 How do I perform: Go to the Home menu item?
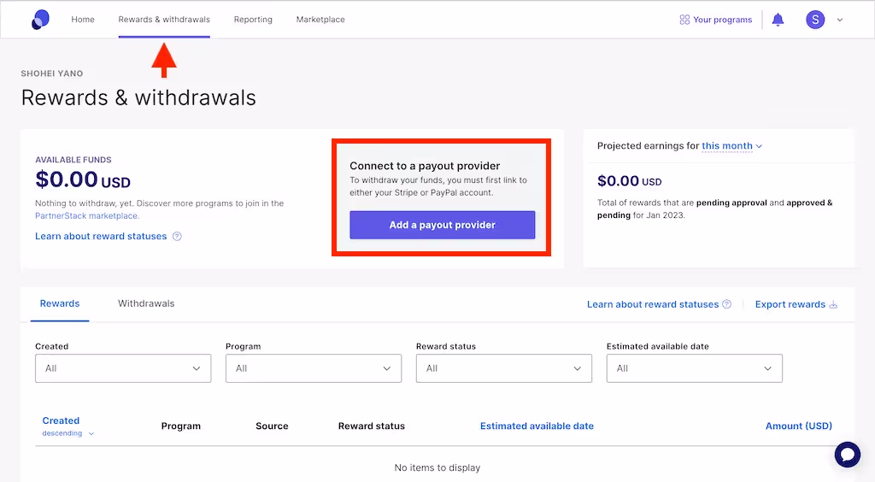click(83, 20)
